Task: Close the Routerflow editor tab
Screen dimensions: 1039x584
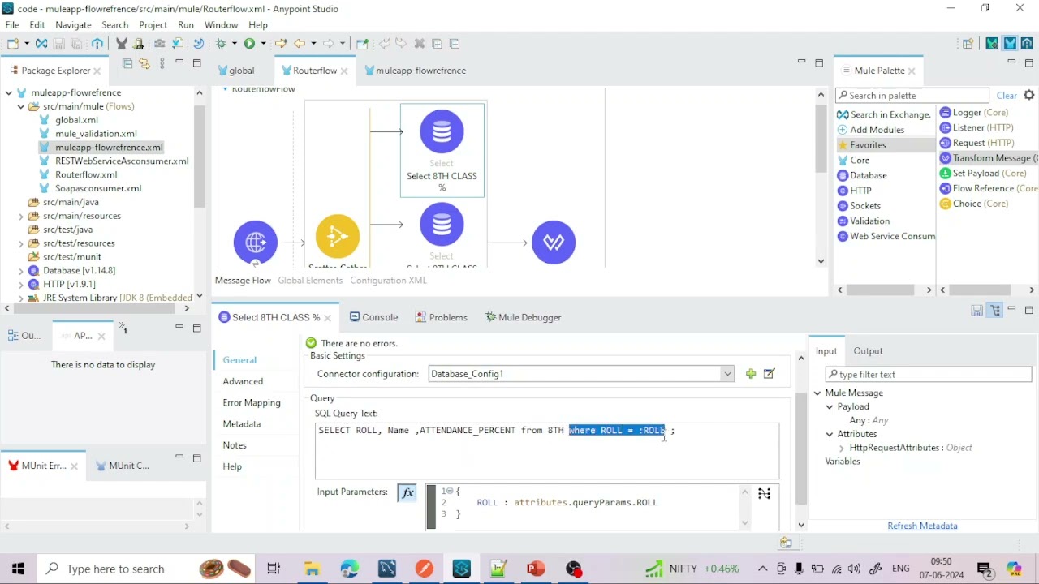Action: 344,71
